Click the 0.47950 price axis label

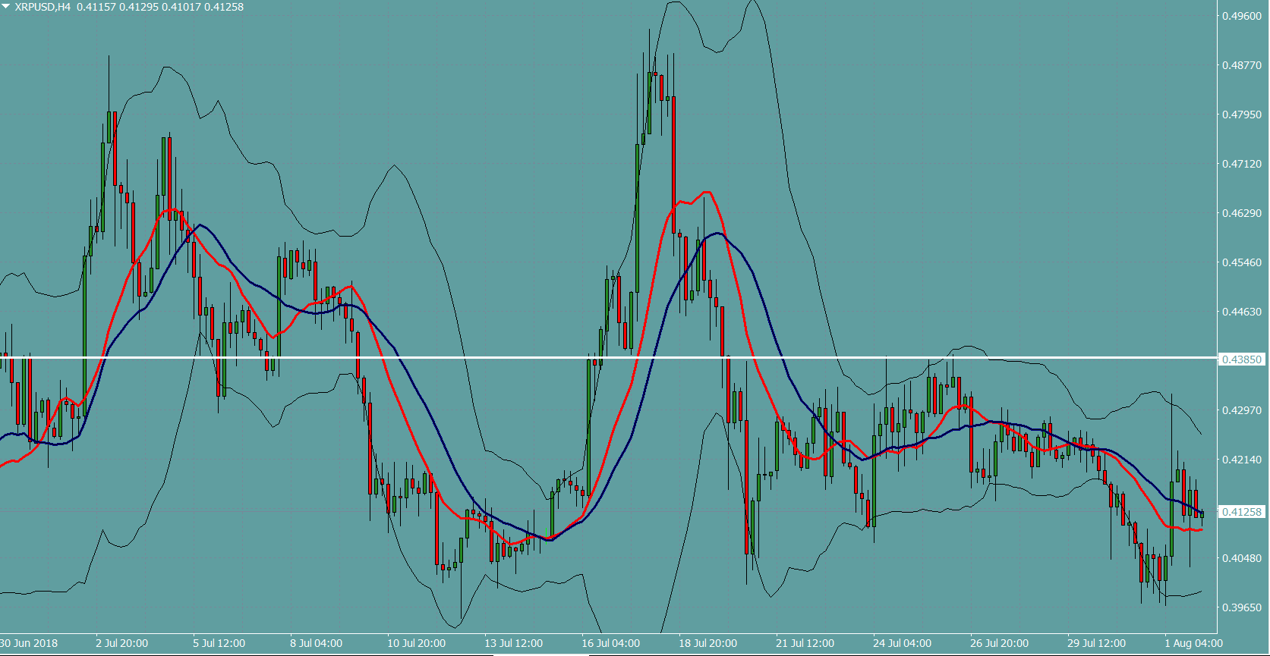(x=1242, y=115)
